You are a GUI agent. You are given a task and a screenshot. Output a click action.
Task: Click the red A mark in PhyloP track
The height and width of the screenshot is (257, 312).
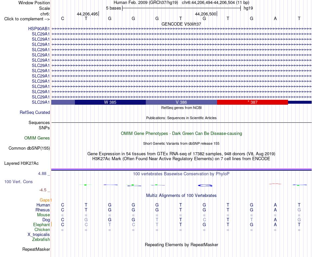coord(275,184)
